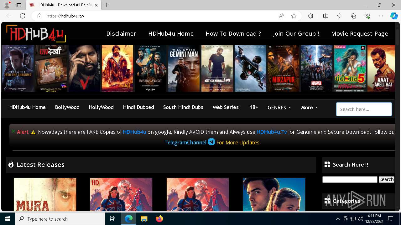Select South Hindi Dubs category
Screen dimensions: 401x225
pyautogui.click(x=183, y=107)
